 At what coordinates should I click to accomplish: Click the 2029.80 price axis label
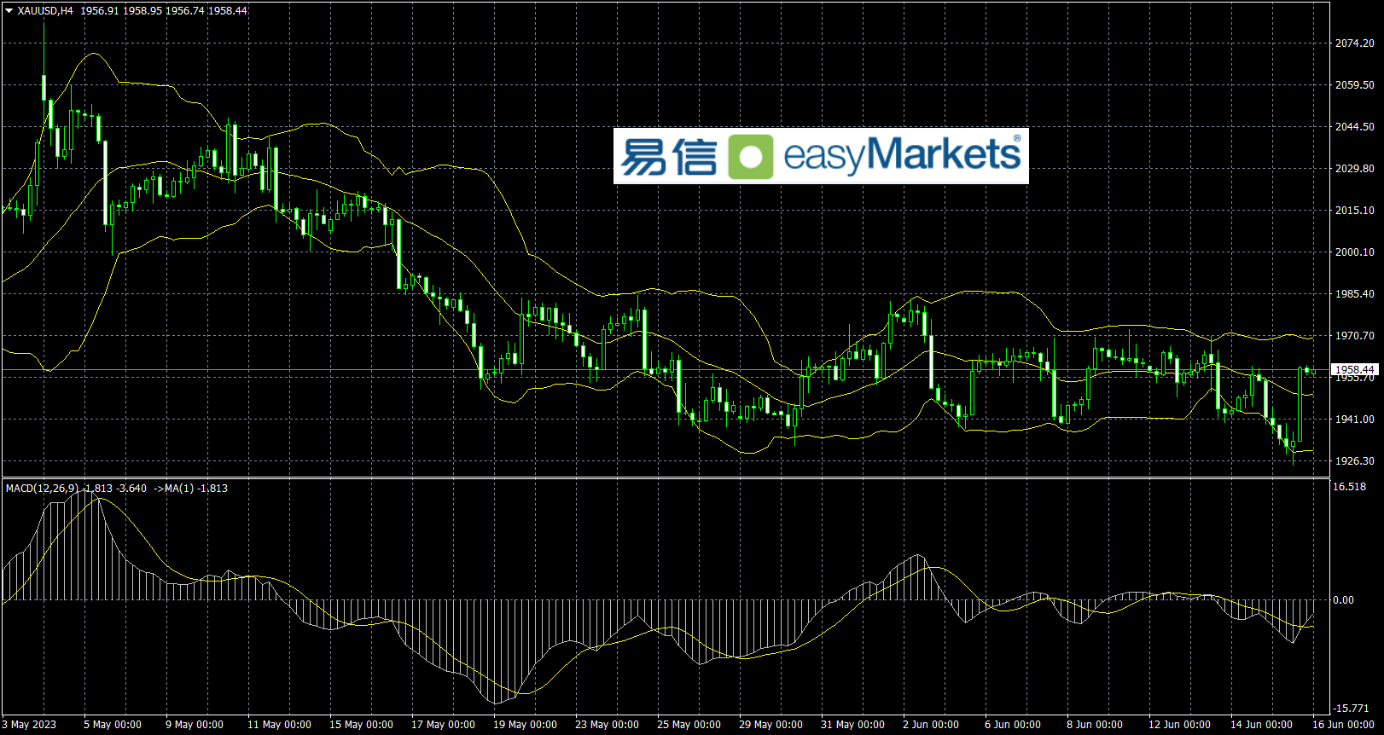pos(1354,169)
